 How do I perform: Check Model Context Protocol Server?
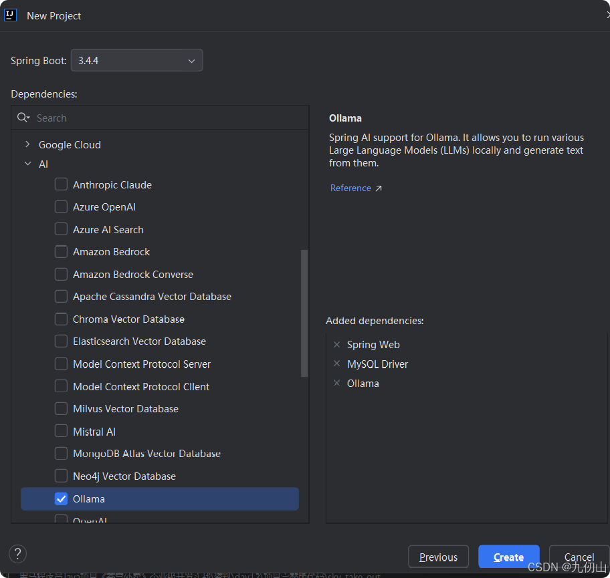pyautogui.click(x=61, y=364)
